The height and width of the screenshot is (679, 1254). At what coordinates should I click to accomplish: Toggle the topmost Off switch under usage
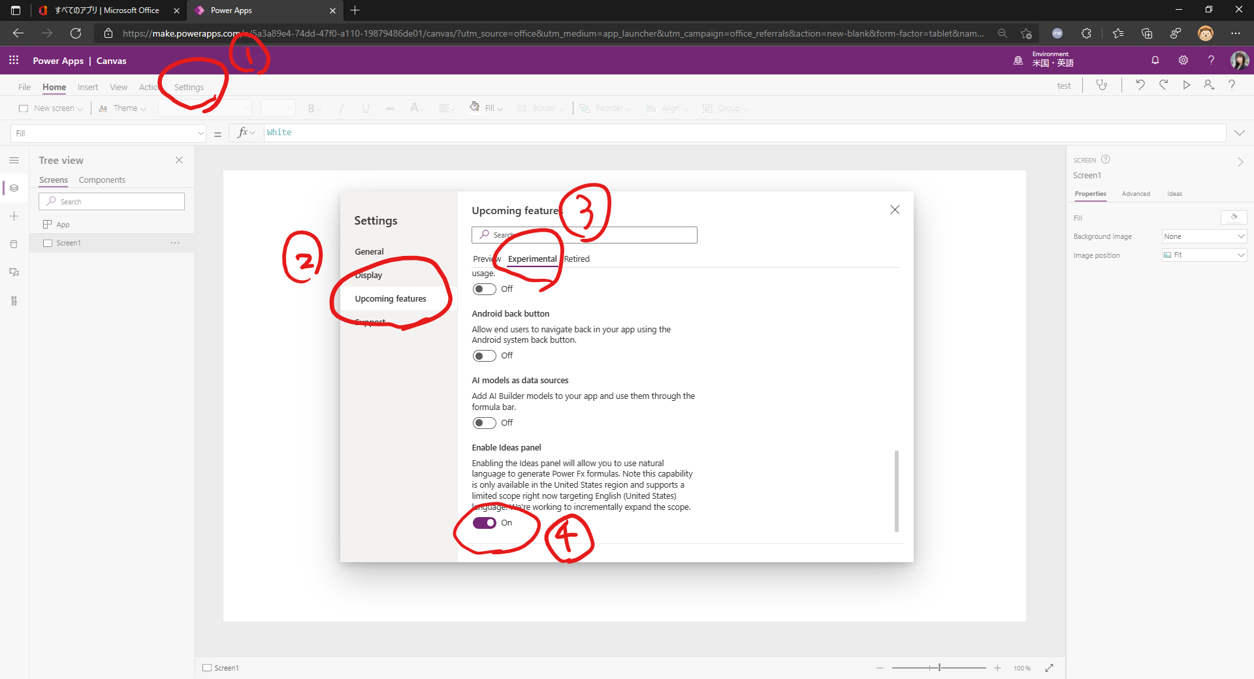[x=484, y=289]
